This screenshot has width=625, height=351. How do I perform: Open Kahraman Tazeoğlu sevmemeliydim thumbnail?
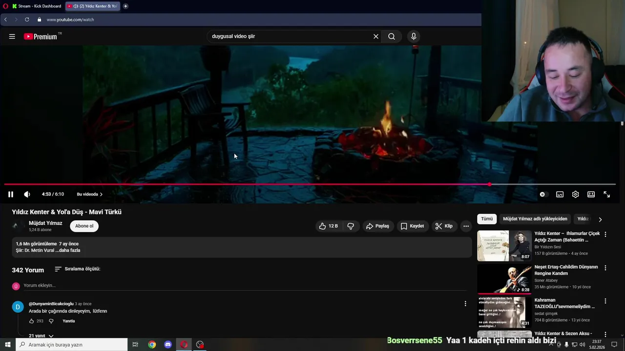point(504,312)
